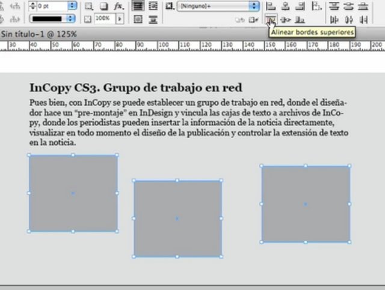385x290 pixels.
Task: Open the stroke weight dropdown showing 0 pt
Action: [x=72, y=6]
